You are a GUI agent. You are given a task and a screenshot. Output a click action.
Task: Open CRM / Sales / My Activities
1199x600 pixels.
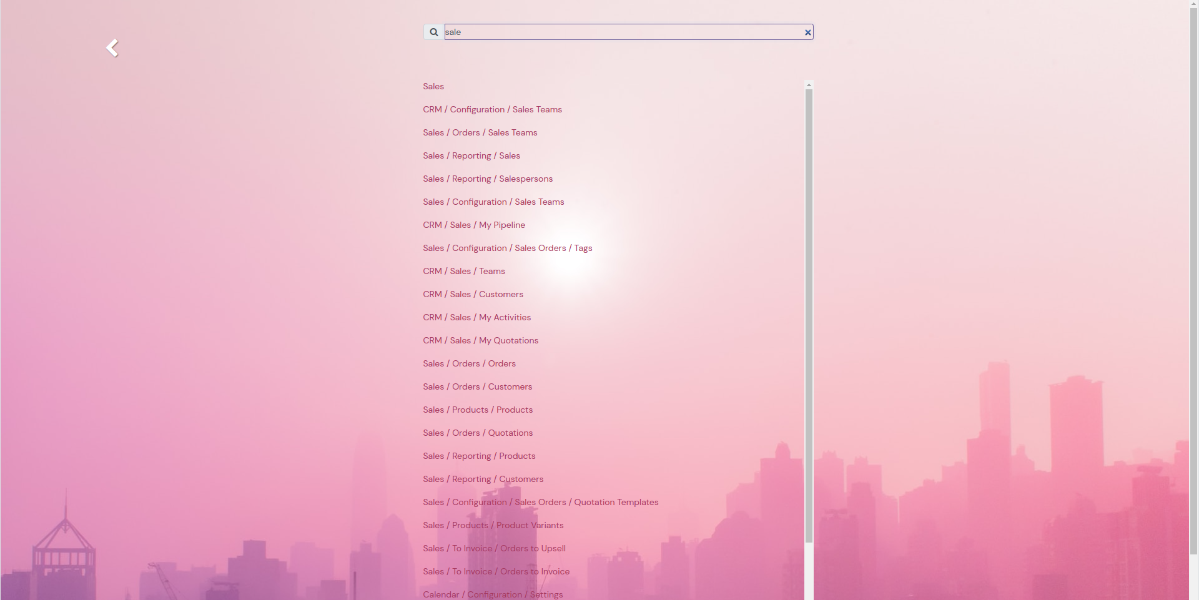(476, 317)
